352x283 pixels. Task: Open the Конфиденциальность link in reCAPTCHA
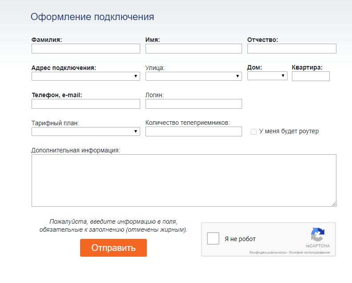pyautogui.click(x=267, y=252)
